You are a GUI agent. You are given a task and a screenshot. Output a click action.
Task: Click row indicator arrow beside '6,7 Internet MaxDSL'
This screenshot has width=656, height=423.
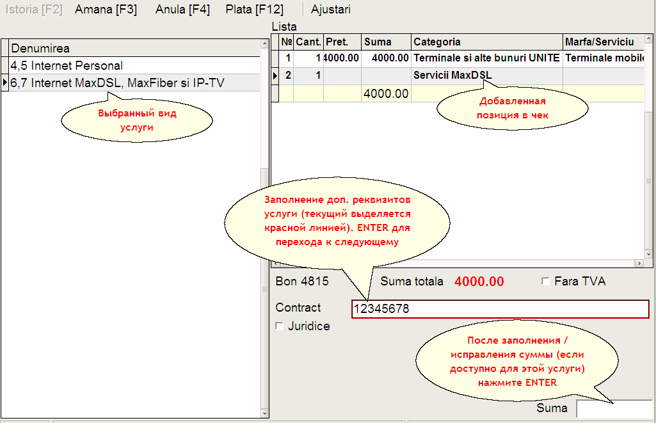pyautogui.click(x=5, y=83)
